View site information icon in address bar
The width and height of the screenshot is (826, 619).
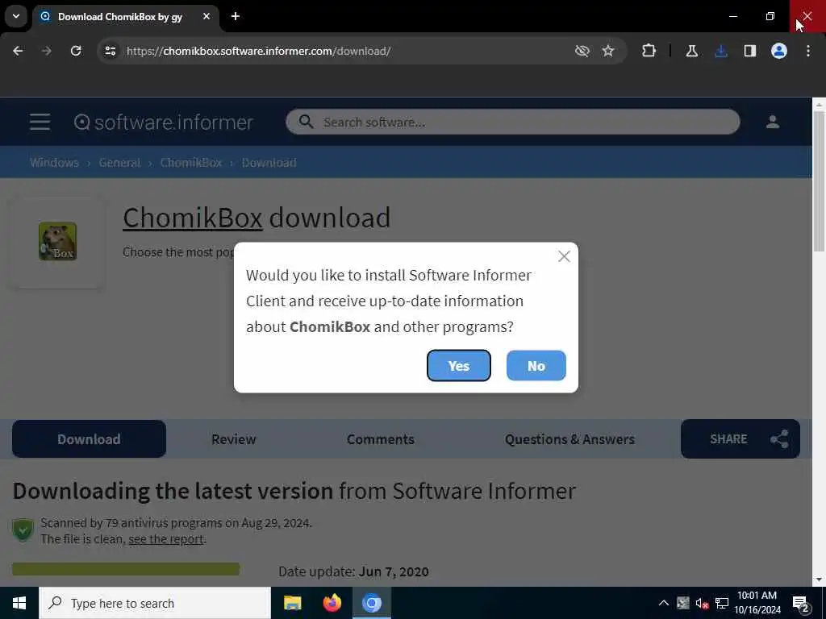(x=111, y=51)
